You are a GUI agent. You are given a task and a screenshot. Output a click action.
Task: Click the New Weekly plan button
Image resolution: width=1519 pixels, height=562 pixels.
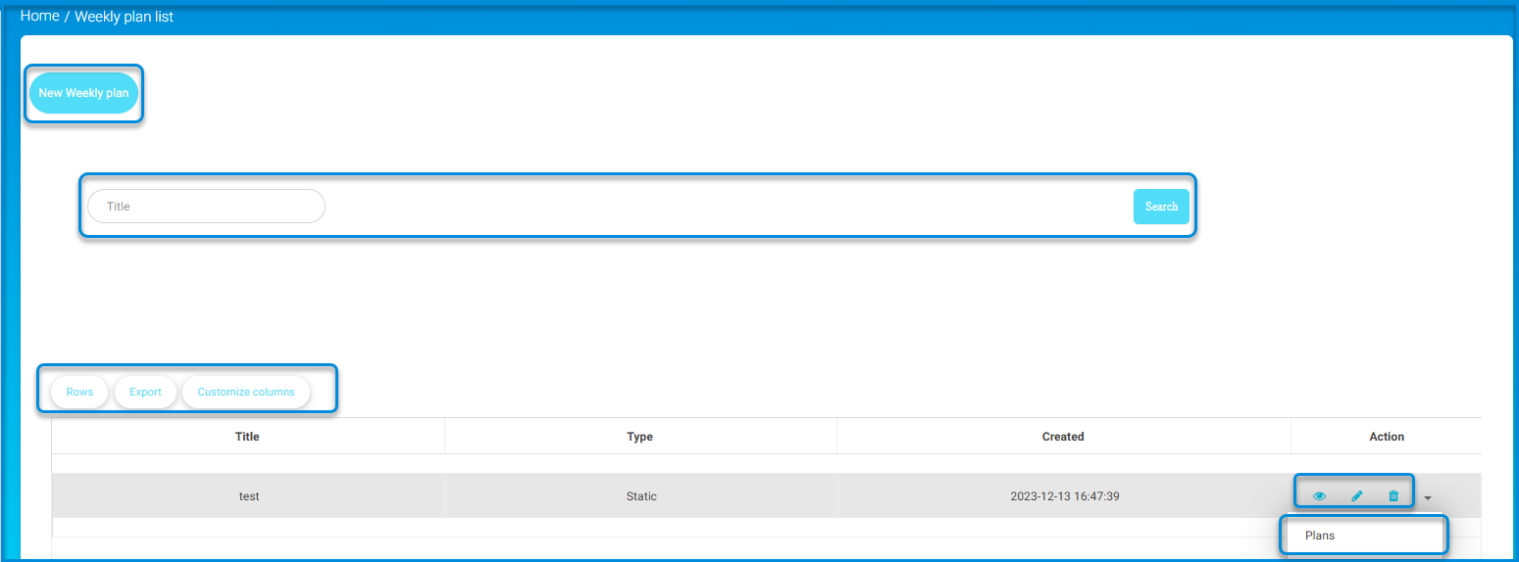click(x=83, y=93)
